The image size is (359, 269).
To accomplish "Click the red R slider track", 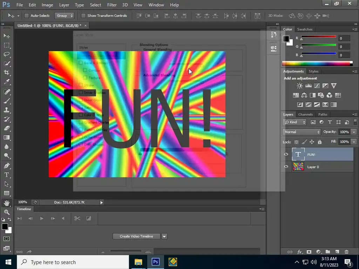I will (318, 36).
